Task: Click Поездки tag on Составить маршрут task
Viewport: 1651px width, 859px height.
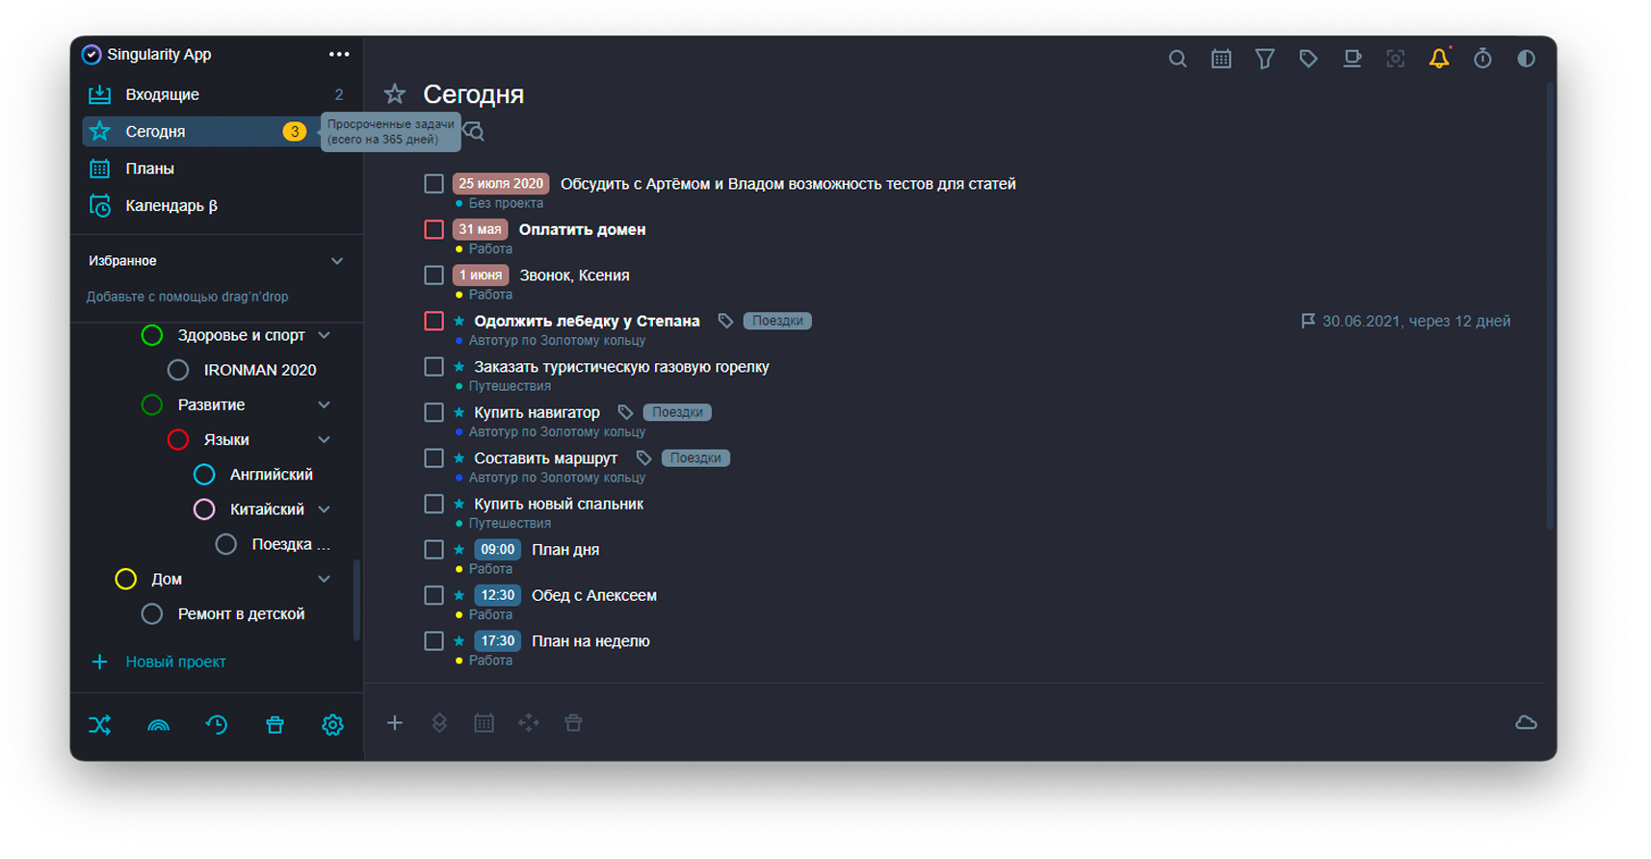Action: click(695, 458)
